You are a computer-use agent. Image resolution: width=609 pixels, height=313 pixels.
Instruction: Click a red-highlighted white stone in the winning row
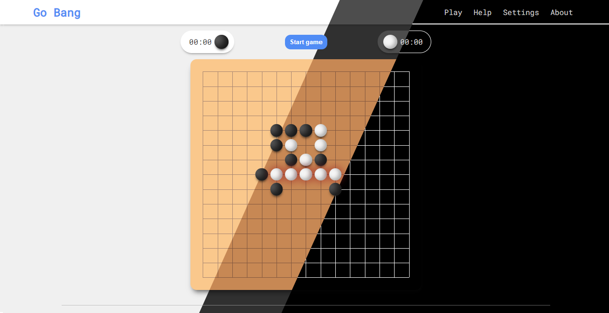306,174
